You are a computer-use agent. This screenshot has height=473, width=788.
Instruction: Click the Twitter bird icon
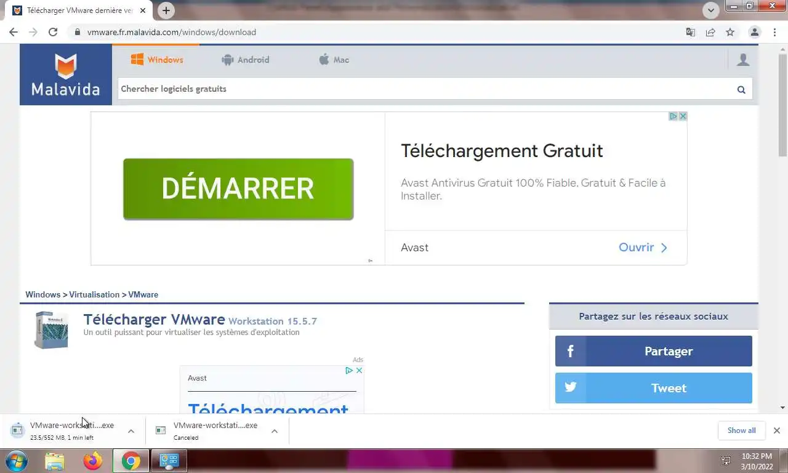pos(571,387)
